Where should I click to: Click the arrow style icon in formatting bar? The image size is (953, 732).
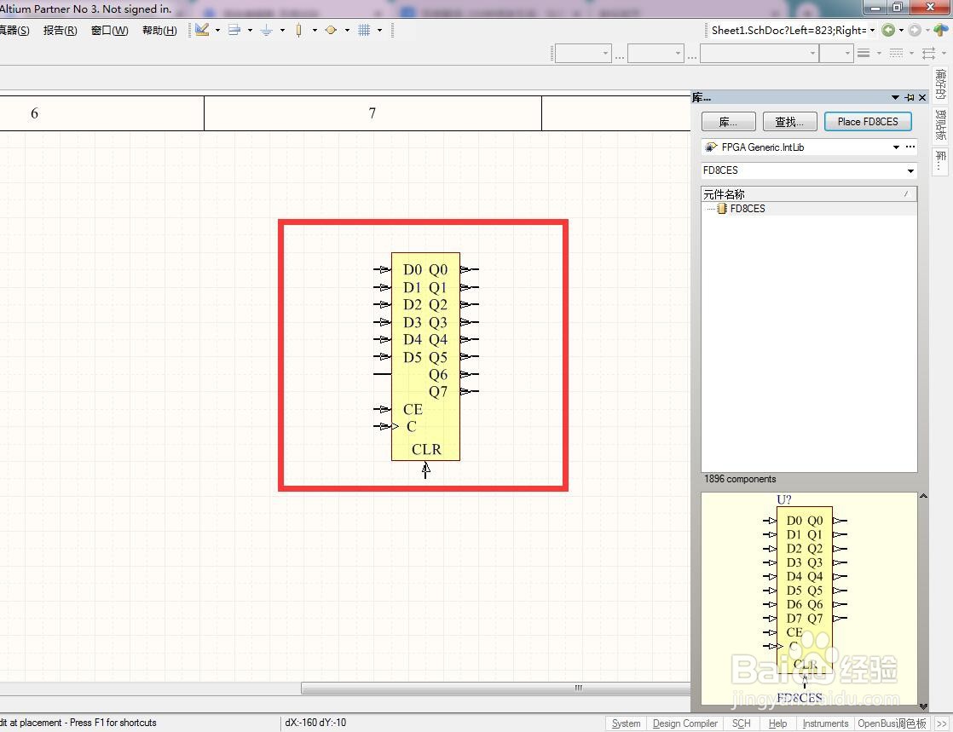[928, 54]
